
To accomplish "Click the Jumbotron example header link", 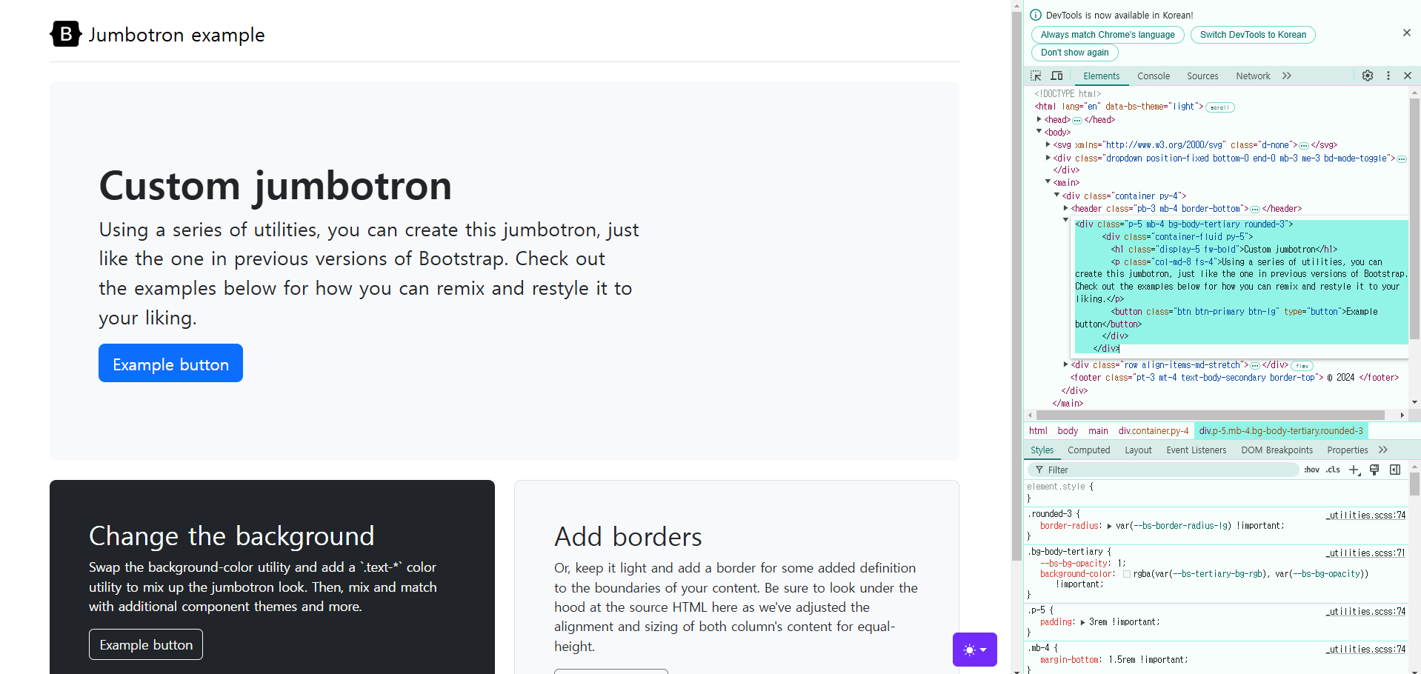I will click(157, 34).
